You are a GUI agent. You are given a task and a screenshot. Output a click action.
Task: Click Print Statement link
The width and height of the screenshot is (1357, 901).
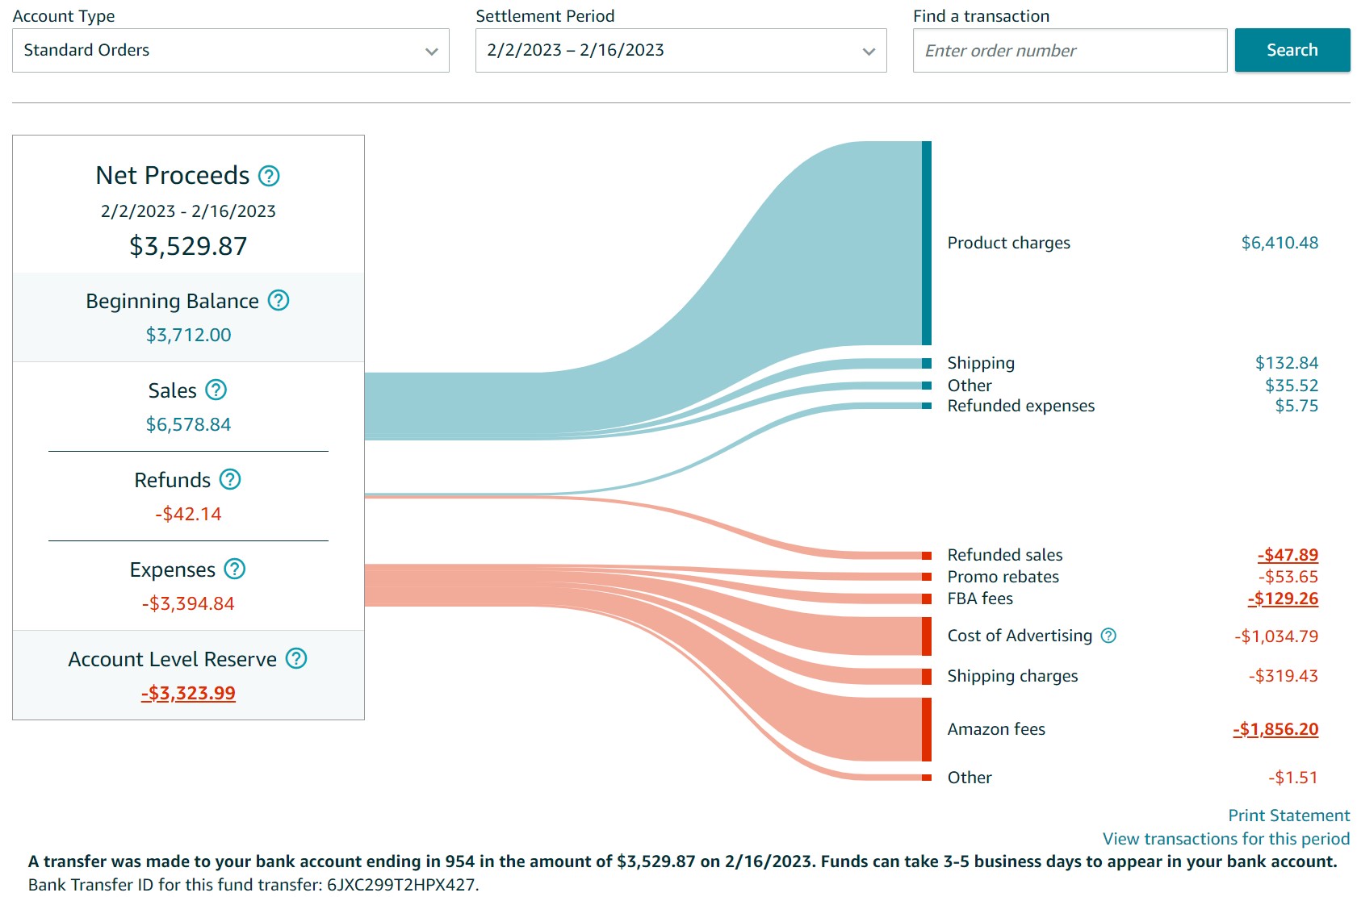click(x=1288, y=815)
